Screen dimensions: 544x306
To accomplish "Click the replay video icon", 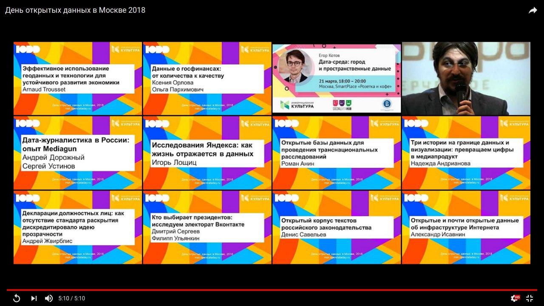I will coord(17,298).
